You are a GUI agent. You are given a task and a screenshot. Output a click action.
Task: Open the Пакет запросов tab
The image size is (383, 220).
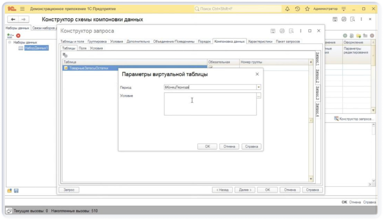click(288, 41)
